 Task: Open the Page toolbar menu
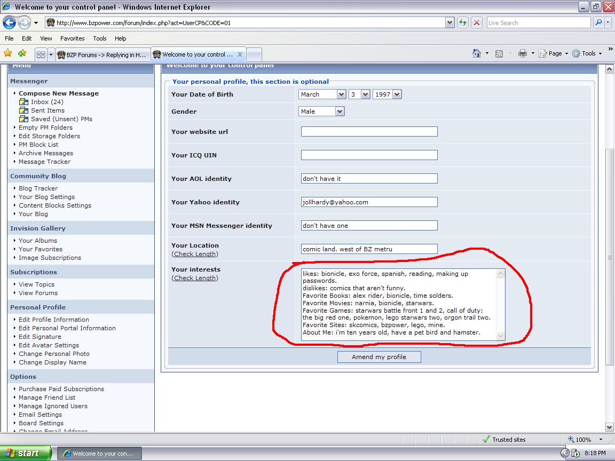tap(554, 53)
